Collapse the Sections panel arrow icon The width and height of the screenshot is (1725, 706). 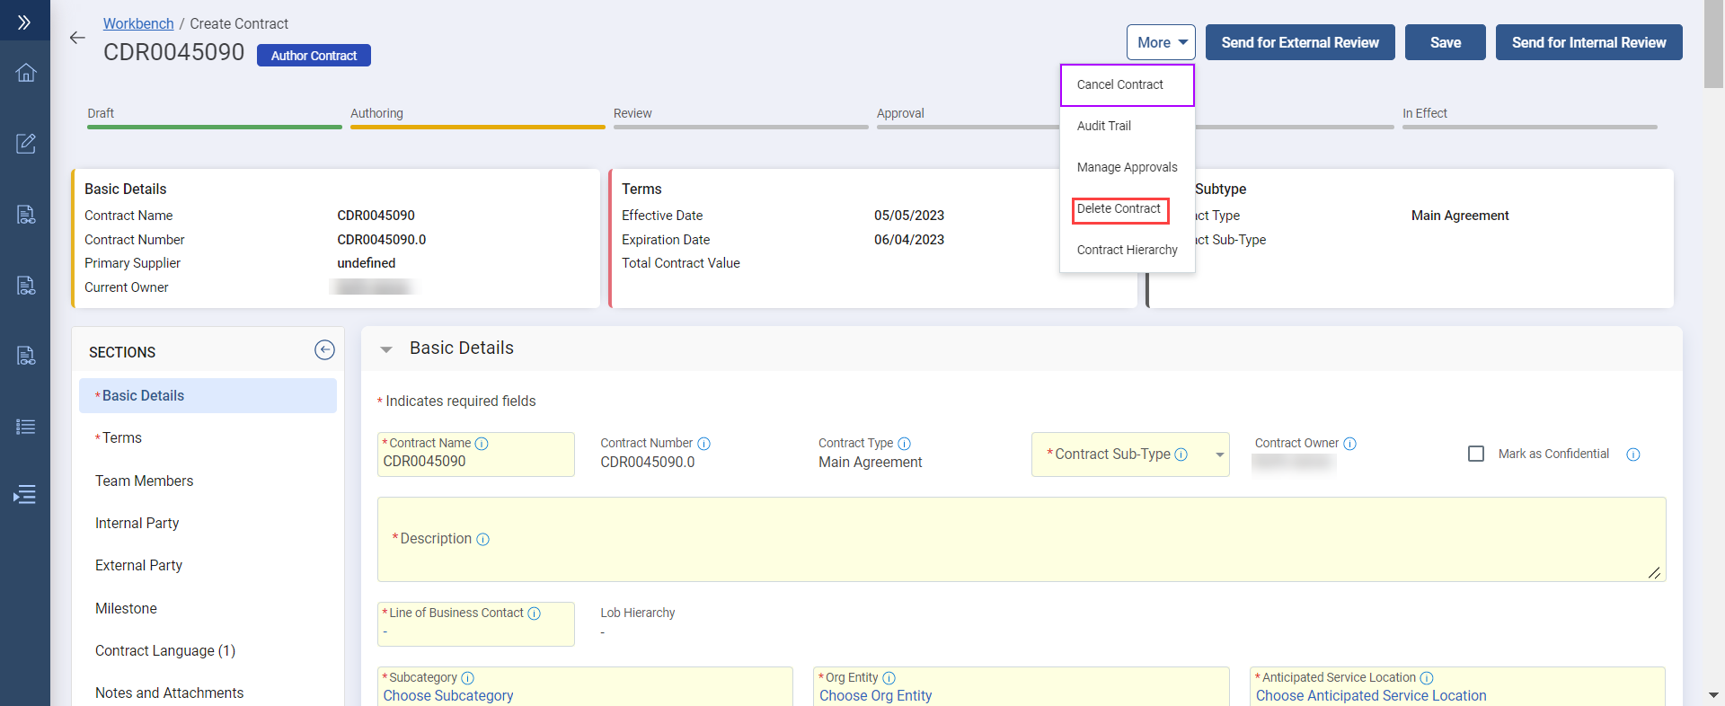pos(324,350)
